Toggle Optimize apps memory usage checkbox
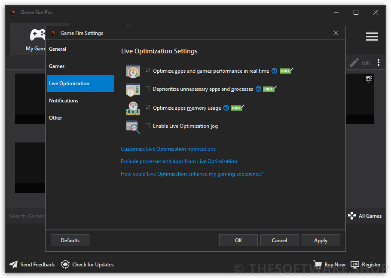 (147, 108)
